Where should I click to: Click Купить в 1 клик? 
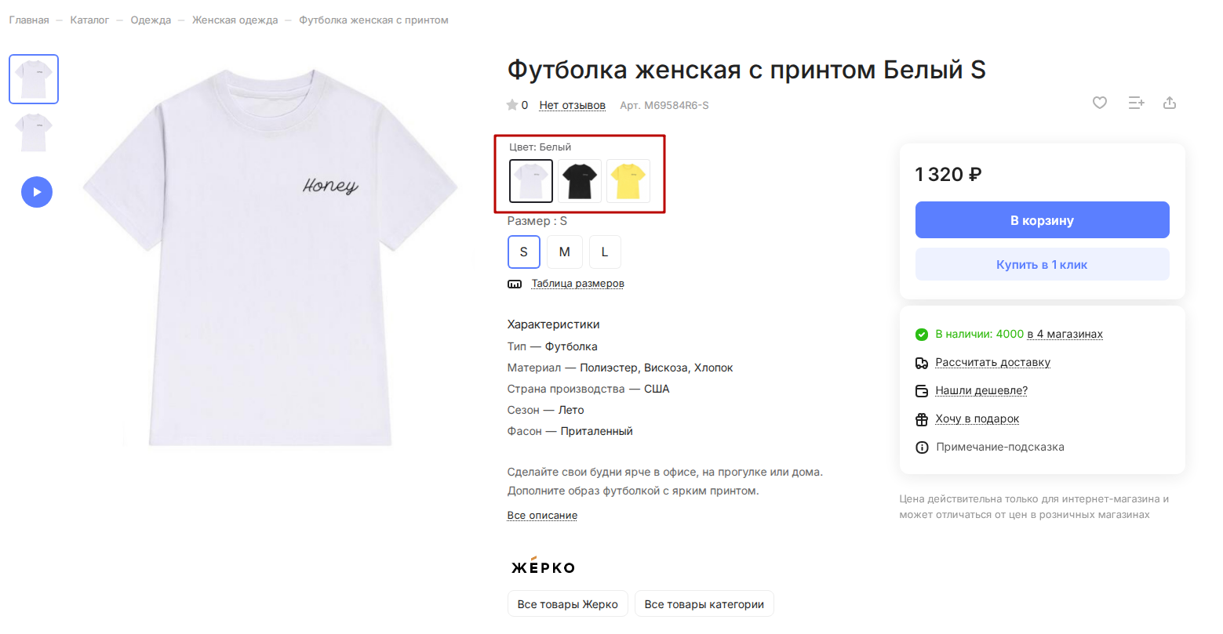click(1043, 265)
